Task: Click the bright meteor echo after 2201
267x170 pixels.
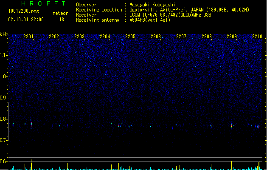Action: [x=31, y=124]
